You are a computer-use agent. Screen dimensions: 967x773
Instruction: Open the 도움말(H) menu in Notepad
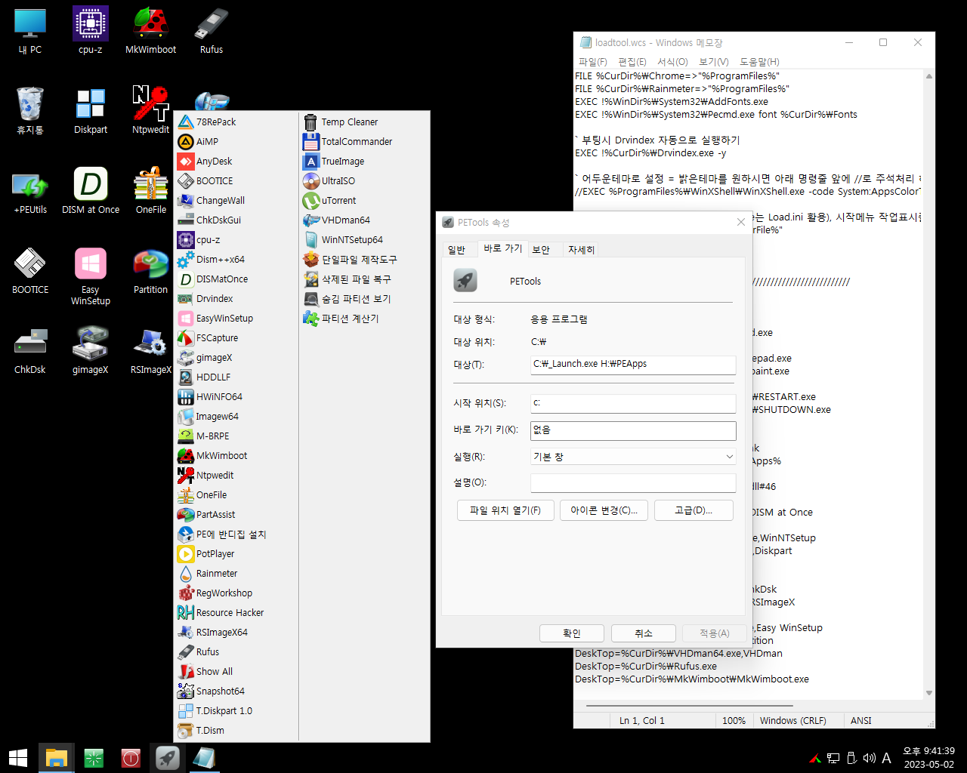click(x=759, y=62)
